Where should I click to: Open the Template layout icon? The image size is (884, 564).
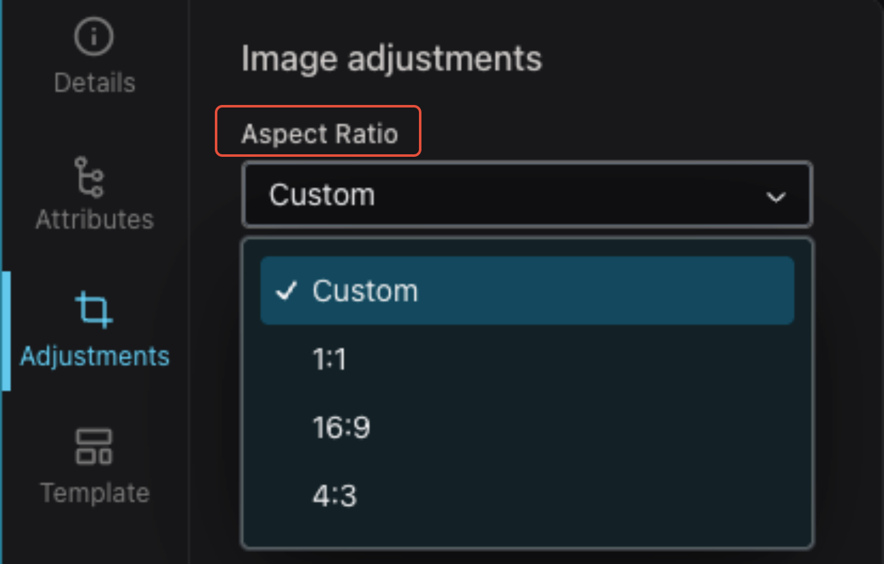pyautogui.click(x=94, y=446)
